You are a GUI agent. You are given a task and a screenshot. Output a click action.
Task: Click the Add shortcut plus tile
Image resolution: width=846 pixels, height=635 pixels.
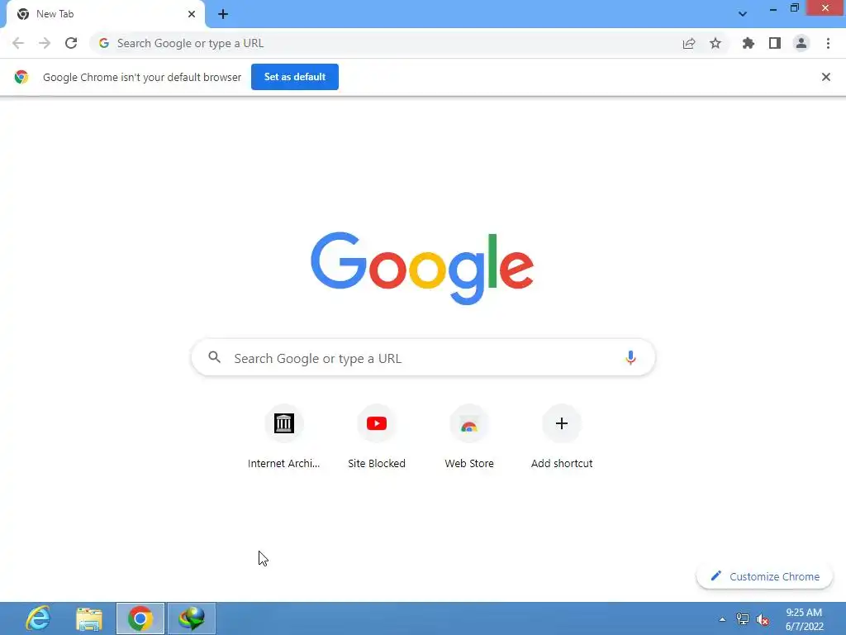pyautogui.click(x=562, y=437)
